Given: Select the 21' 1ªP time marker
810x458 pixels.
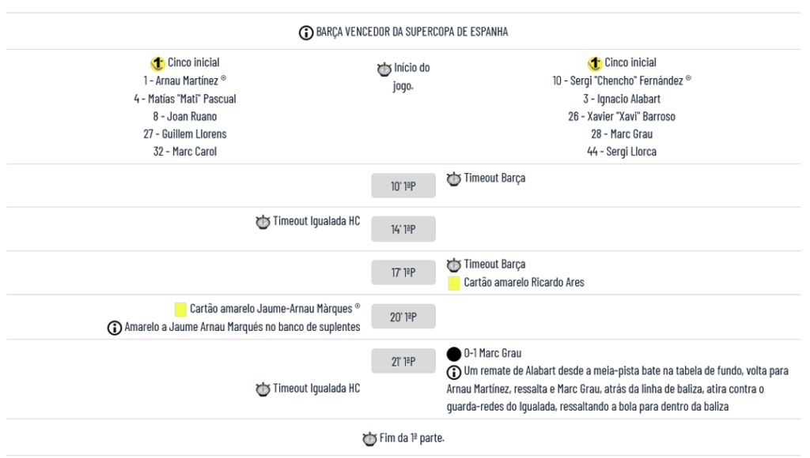Looking at the screenshot, I should 403,362.
